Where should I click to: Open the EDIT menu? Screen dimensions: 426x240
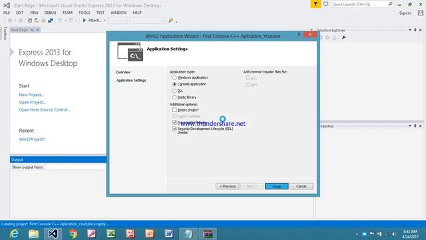pyautogui.click(x=20, y=13)
